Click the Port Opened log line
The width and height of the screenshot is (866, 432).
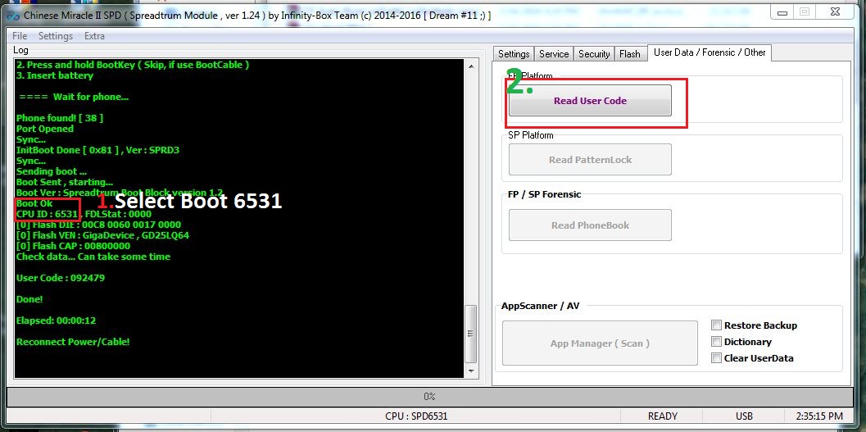point(45,129)
